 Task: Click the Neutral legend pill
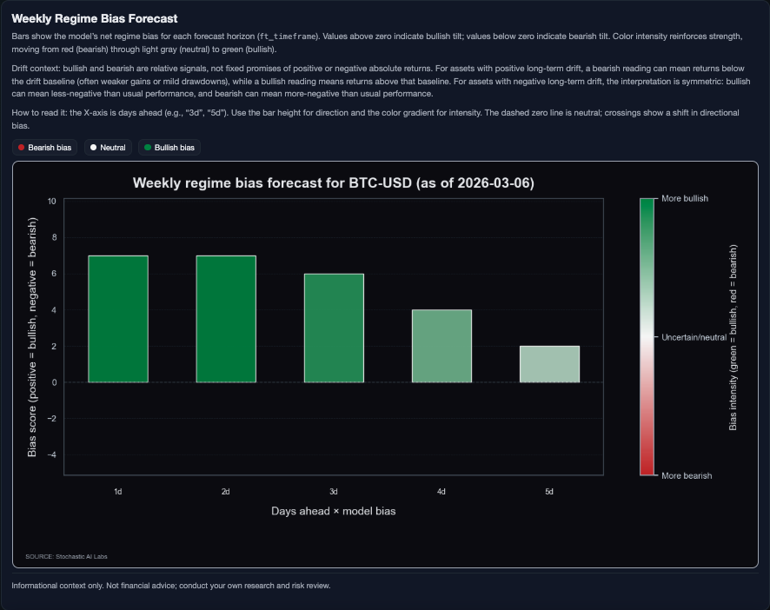(x=108, y=148)
